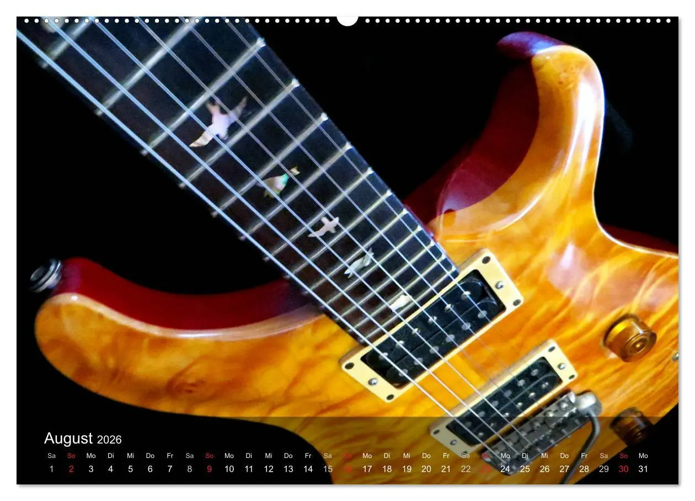Choose date 9 marked in red
Screen dimensions: 695x501
click(x=209, y=469)
